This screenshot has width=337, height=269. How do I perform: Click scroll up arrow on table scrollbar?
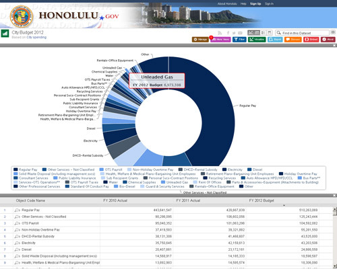(335, 209)
